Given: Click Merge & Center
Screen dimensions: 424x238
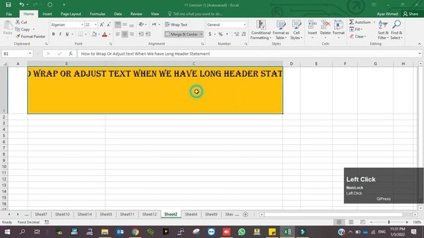Looking at the screenshot, I should [182, 34].
